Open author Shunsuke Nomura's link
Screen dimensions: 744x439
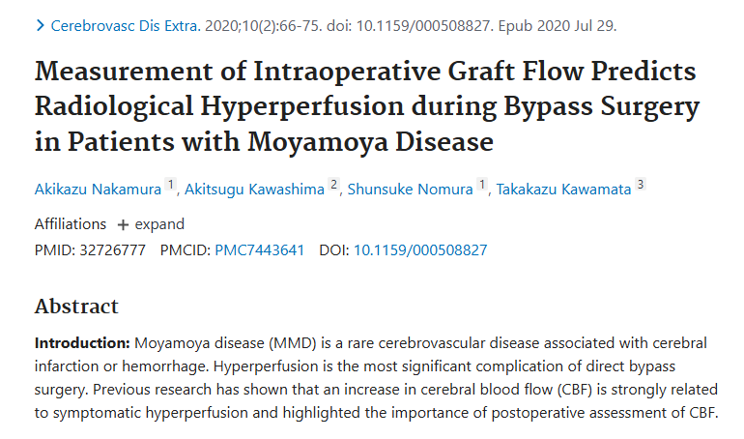tap(410, 190)
